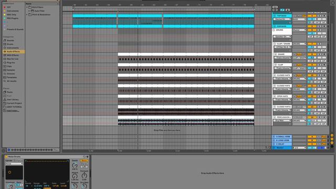Toggle the Lock Envelopes icon

point(288,10)
